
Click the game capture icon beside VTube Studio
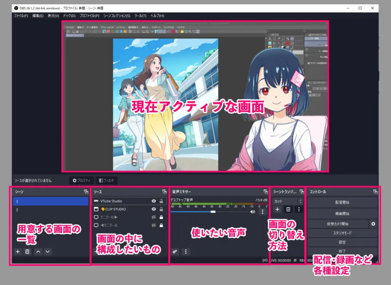(96, 201)
